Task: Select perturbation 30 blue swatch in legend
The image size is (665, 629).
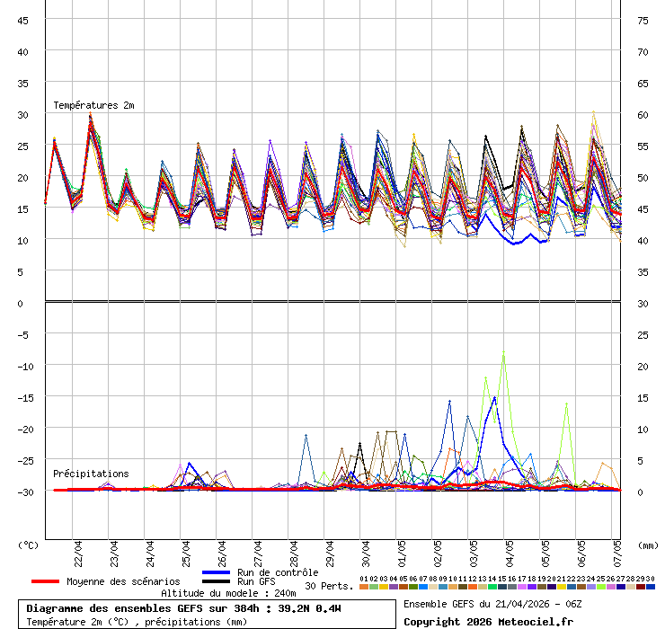Action: point(651,587)
